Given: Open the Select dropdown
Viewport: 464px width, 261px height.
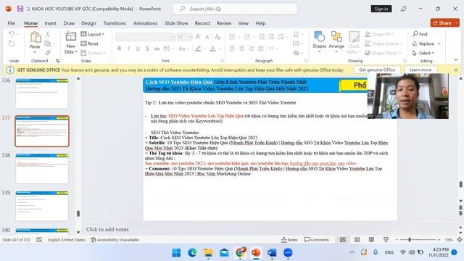Looking at the screenshot, I should pos(423,53).
